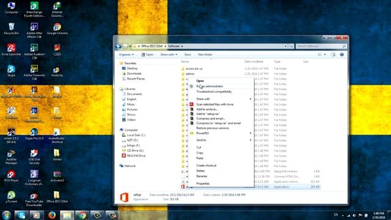Viewport: 391px width, 220px height.
Task: Click the Windows Start button
Action: (7, 215)
